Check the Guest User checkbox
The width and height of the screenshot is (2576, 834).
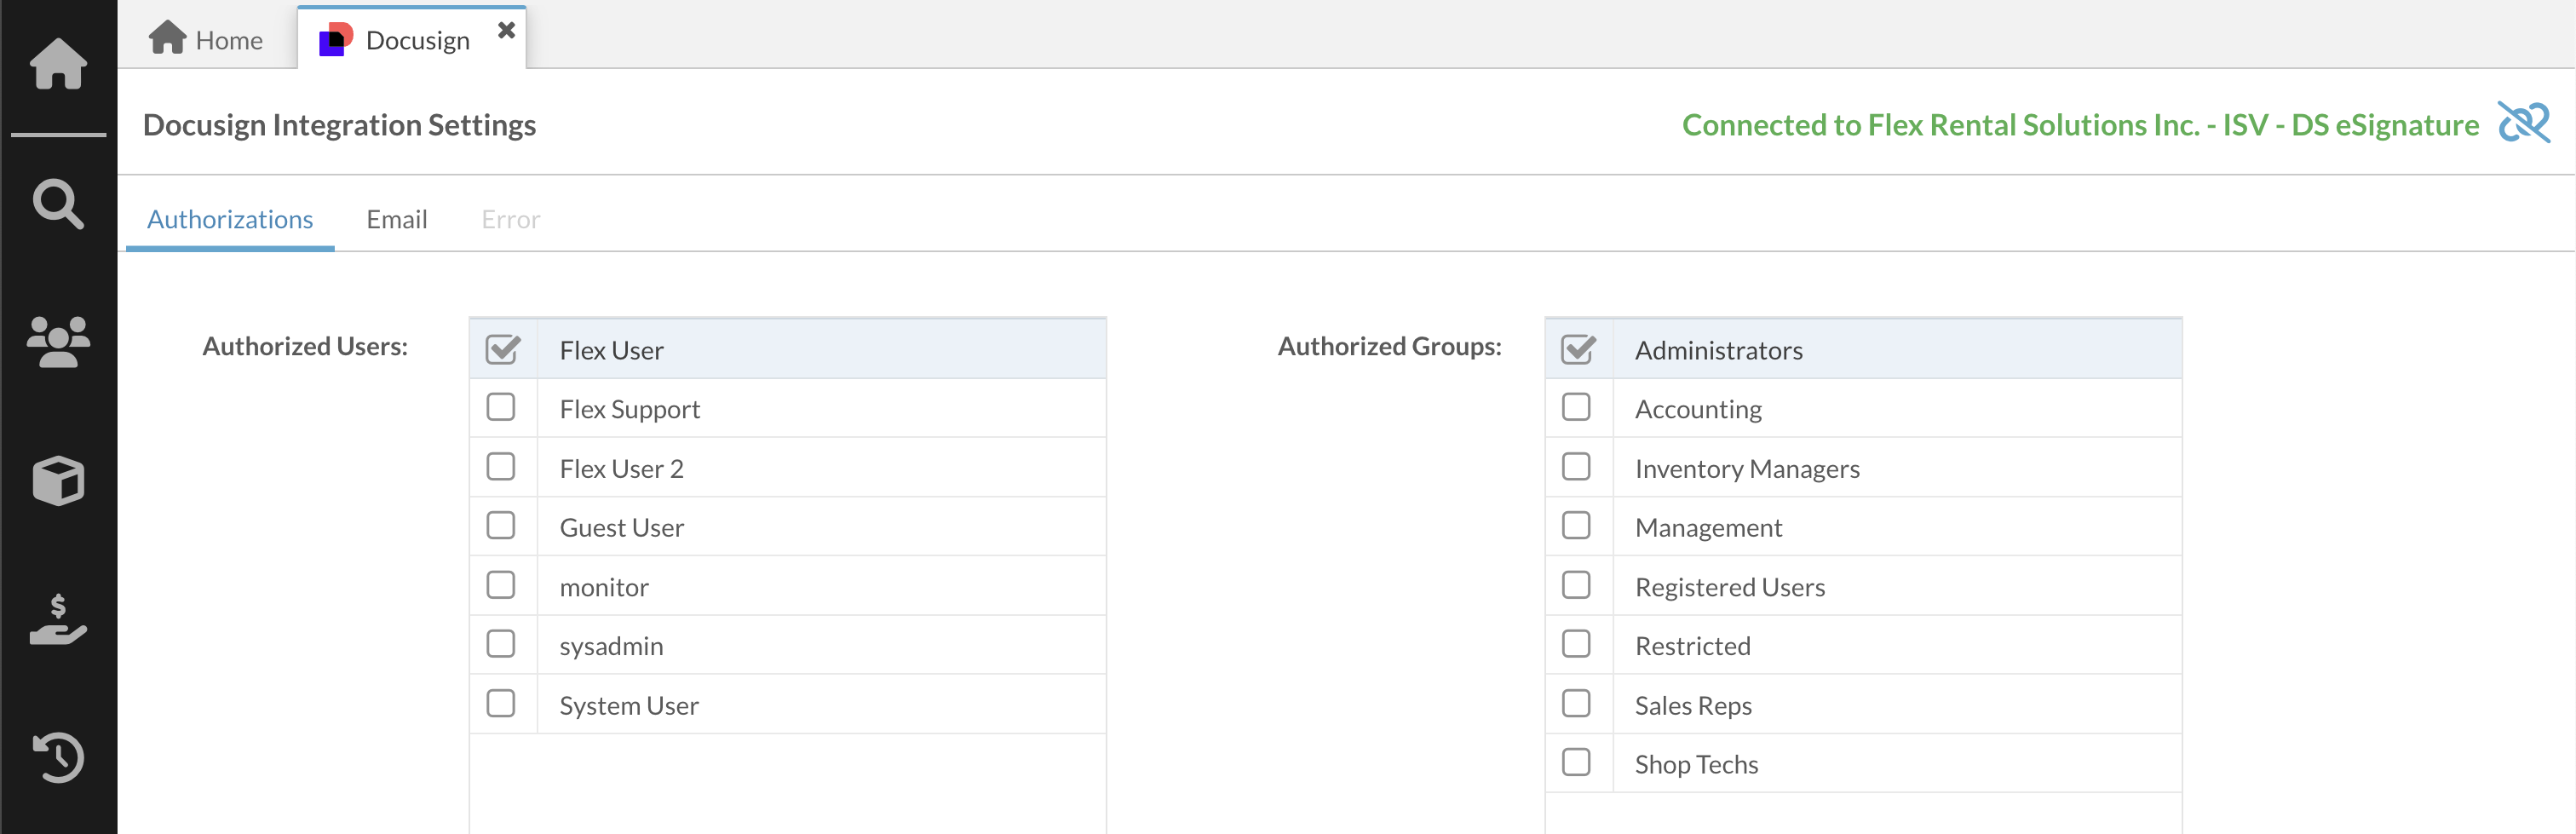click(501, 526)
